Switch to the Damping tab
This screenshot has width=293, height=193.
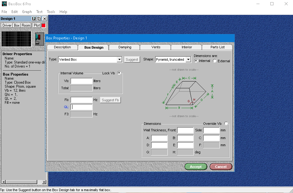tap(125, 47)
